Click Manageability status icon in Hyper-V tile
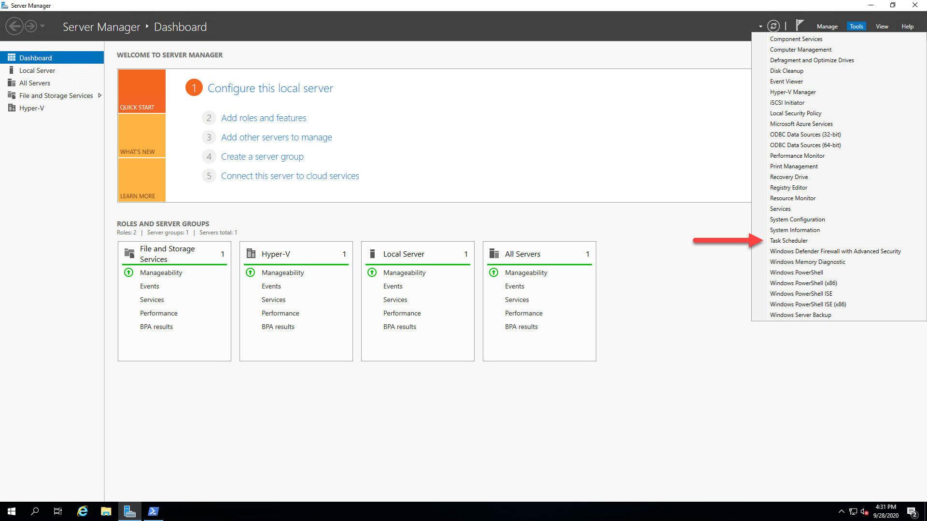The width and height of the screenshot is (927, 521). [x=251, y=273]
